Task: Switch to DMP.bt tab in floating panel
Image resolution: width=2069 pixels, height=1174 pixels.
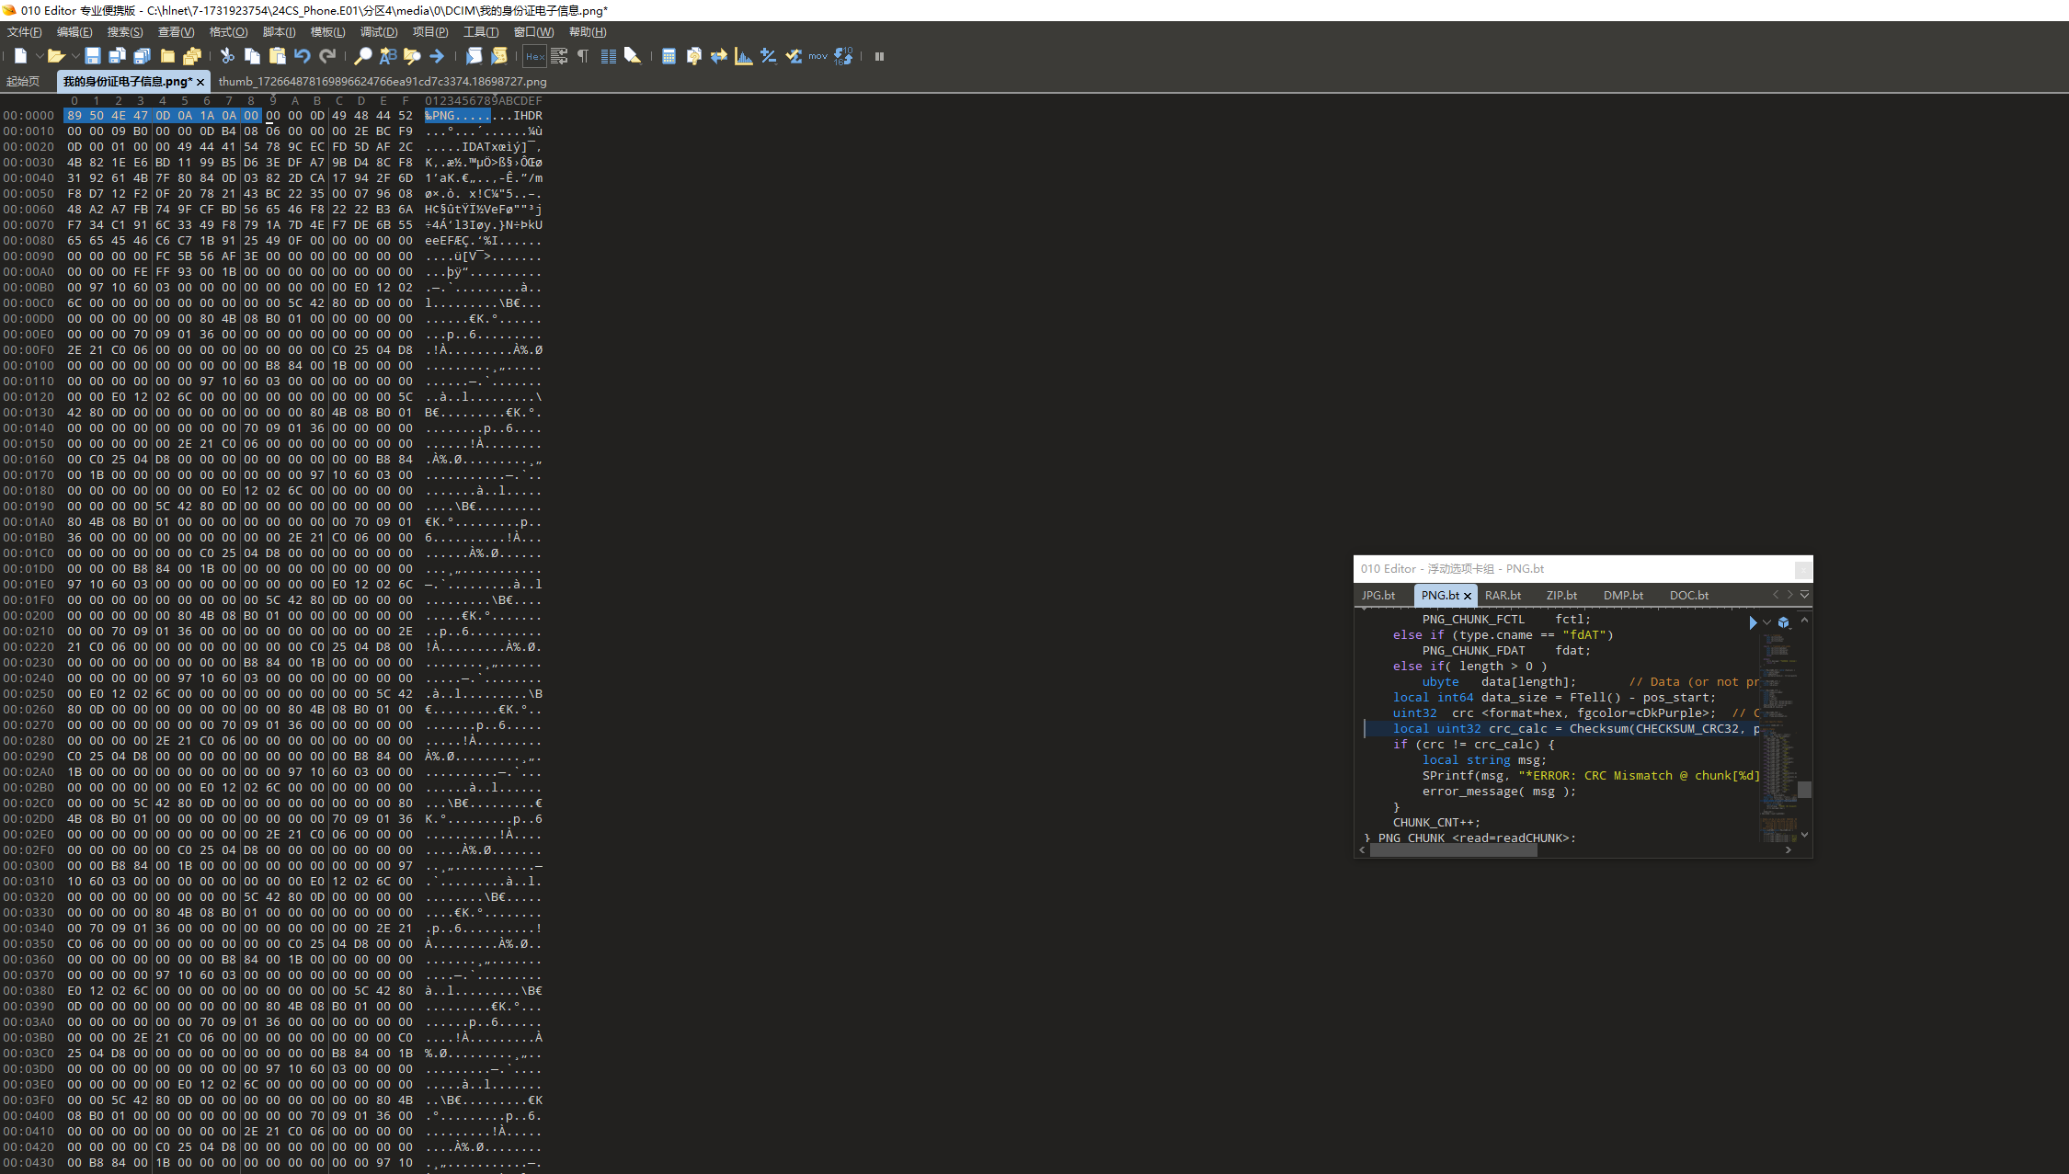Action: click(x=1623, y=596)
